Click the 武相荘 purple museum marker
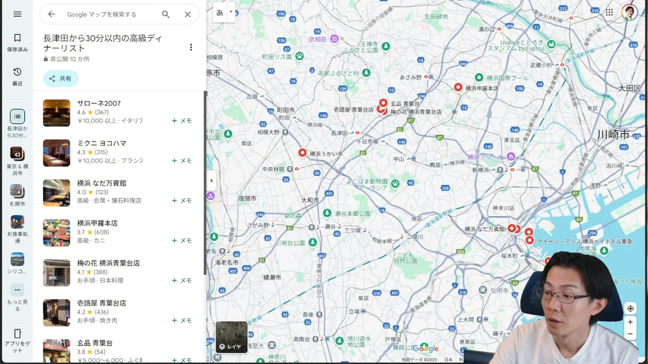The image size is (648, 364). point(334,39)
